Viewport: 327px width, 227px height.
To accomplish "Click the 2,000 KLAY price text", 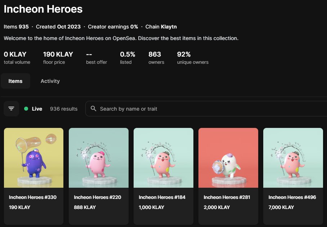I will point(217,207).
